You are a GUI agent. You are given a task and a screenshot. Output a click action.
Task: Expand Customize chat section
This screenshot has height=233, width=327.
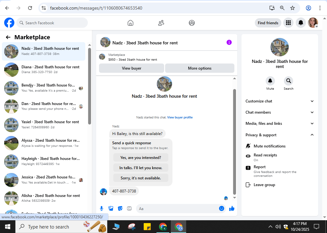[x=279, y=101]
